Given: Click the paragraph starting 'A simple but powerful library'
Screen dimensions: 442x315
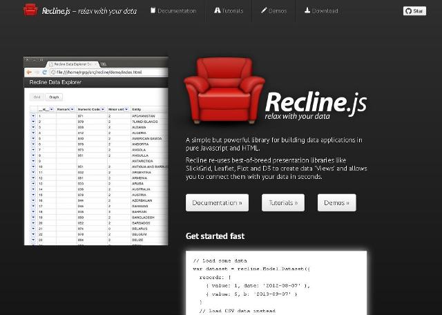Looking at the screenshot, I should 274,144.
